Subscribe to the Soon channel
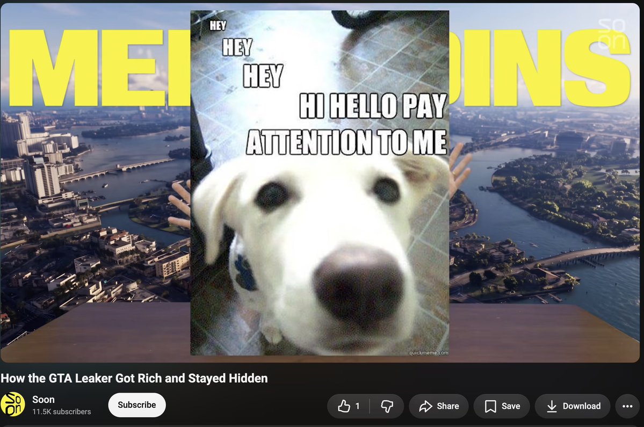The image size is (644, 427). tap(137, 405)
